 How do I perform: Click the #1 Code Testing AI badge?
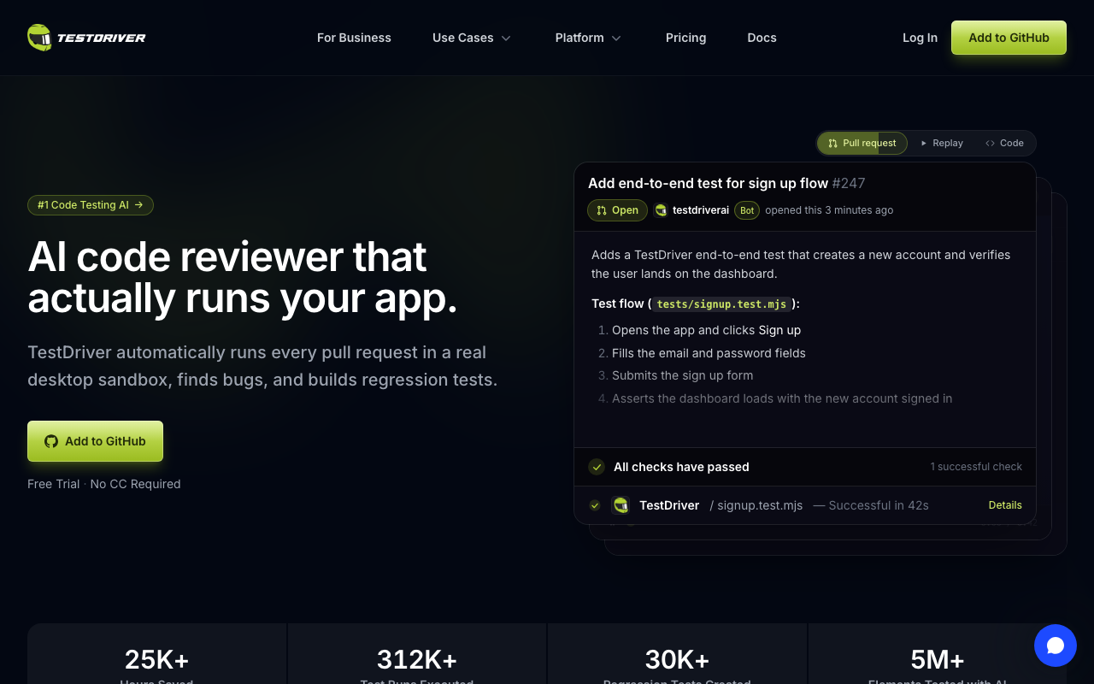point(91,205)
